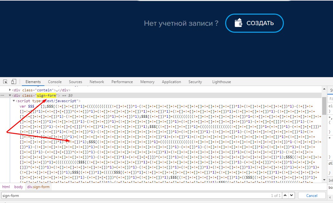Click the Elements panel scrollbar thumb

[324, 106]
